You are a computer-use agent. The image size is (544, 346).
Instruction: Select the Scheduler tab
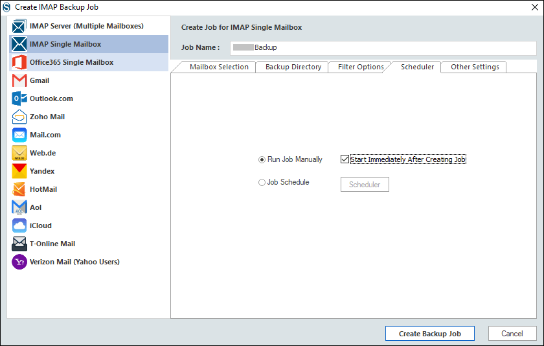[x=417, y=67]
